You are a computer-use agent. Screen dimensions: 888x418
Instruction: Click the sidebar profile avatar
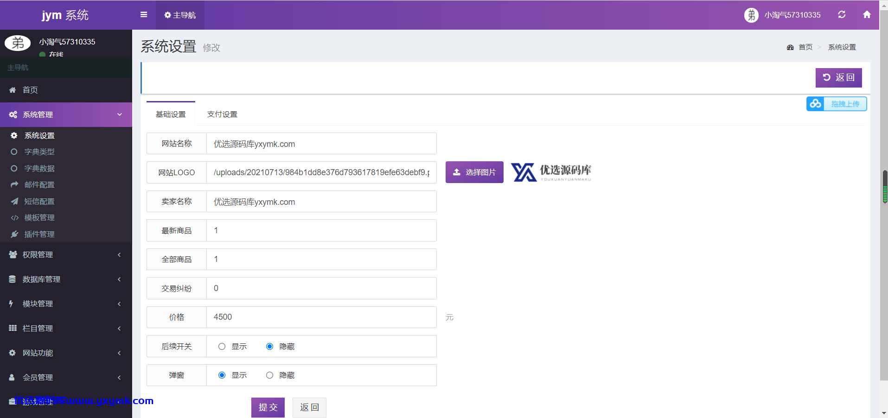pyautogui.click(x=18, y=43)
